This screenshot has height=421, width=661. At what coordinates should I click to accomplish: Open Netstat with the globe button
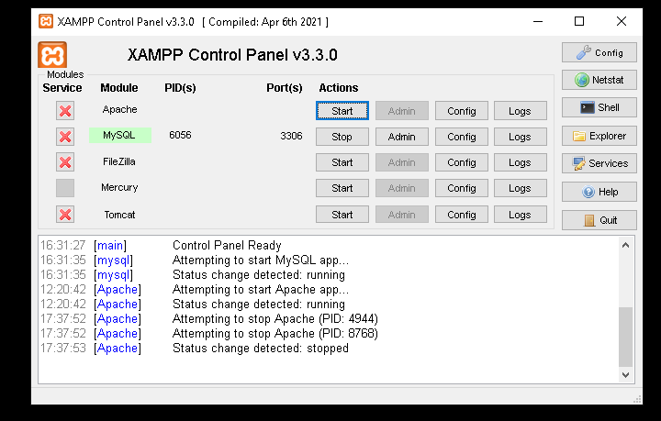[599, 80]
